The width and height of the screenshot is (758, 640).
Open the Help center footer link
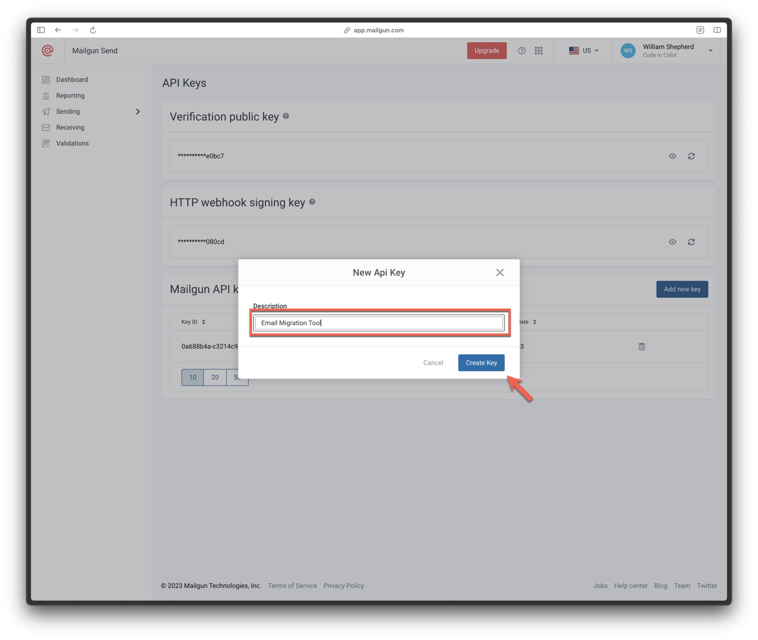pyautogui.click(x=630, y=586)
